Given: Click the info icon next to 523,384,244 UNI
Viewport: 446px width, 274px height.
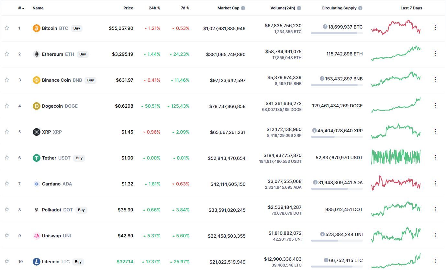Looking at the screenshot, I should click(322, 234).
